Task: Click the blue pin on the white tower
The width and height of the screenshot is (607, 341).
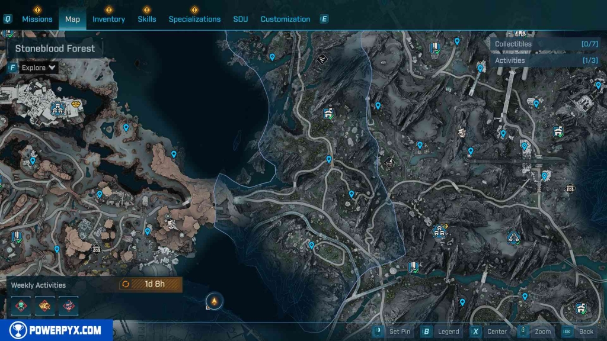Action: 480,69
